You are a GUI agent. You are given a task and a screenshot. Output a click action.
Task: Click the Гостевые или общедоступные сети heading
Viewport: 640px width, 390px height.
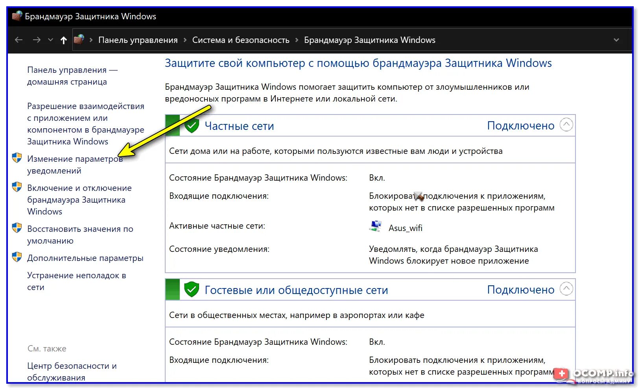296,290
